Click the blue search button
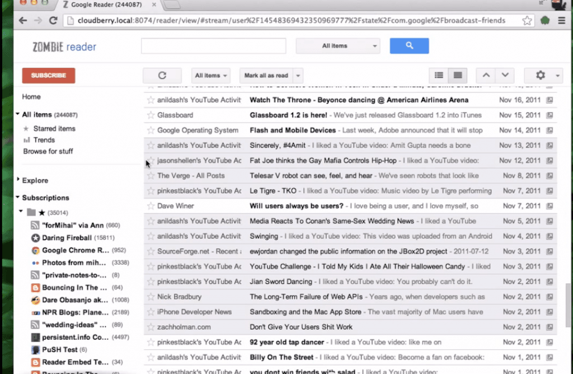Screen dimensions: 573x374 tap(409, 46)
